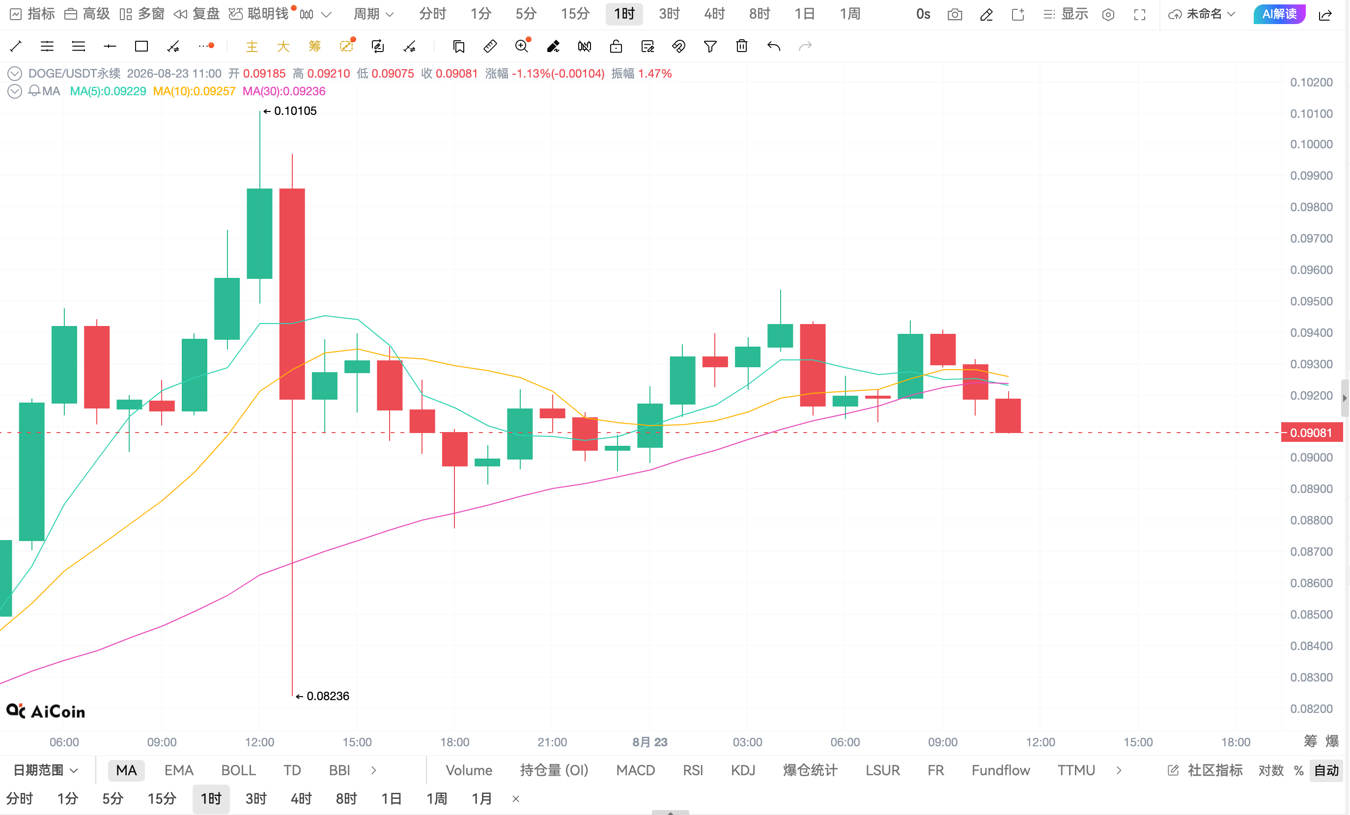Expand the bottom panel handle
The image size is (1350, 815).
(x=671, y=812)
